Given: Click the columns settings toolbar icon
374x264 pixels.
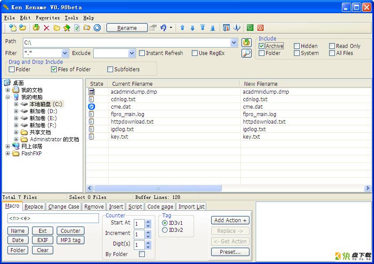Looking at the screenshot, I should (226, 28).
